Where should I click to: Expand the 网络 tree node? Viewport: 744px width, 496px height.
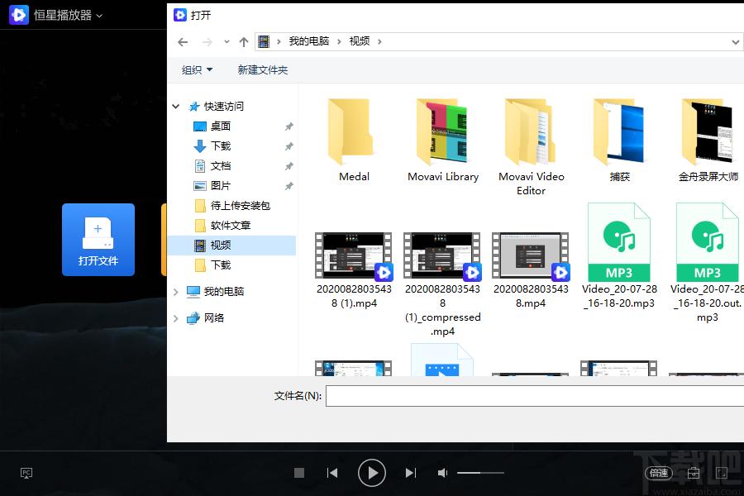pyautogui.click(x=176, y=318)
